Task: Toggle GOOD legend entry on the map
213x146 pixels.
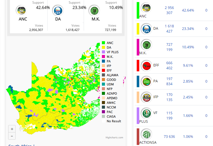Action: pyautogui.click(x=109, y=80)
